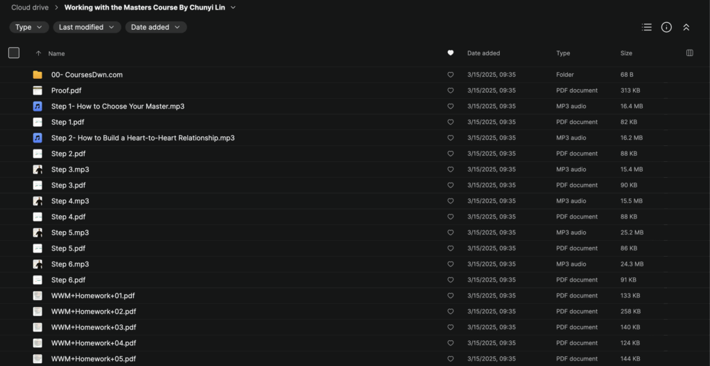710x366 pixels.
Task: Open the Type filter dropdown
Action: point(29,27)
